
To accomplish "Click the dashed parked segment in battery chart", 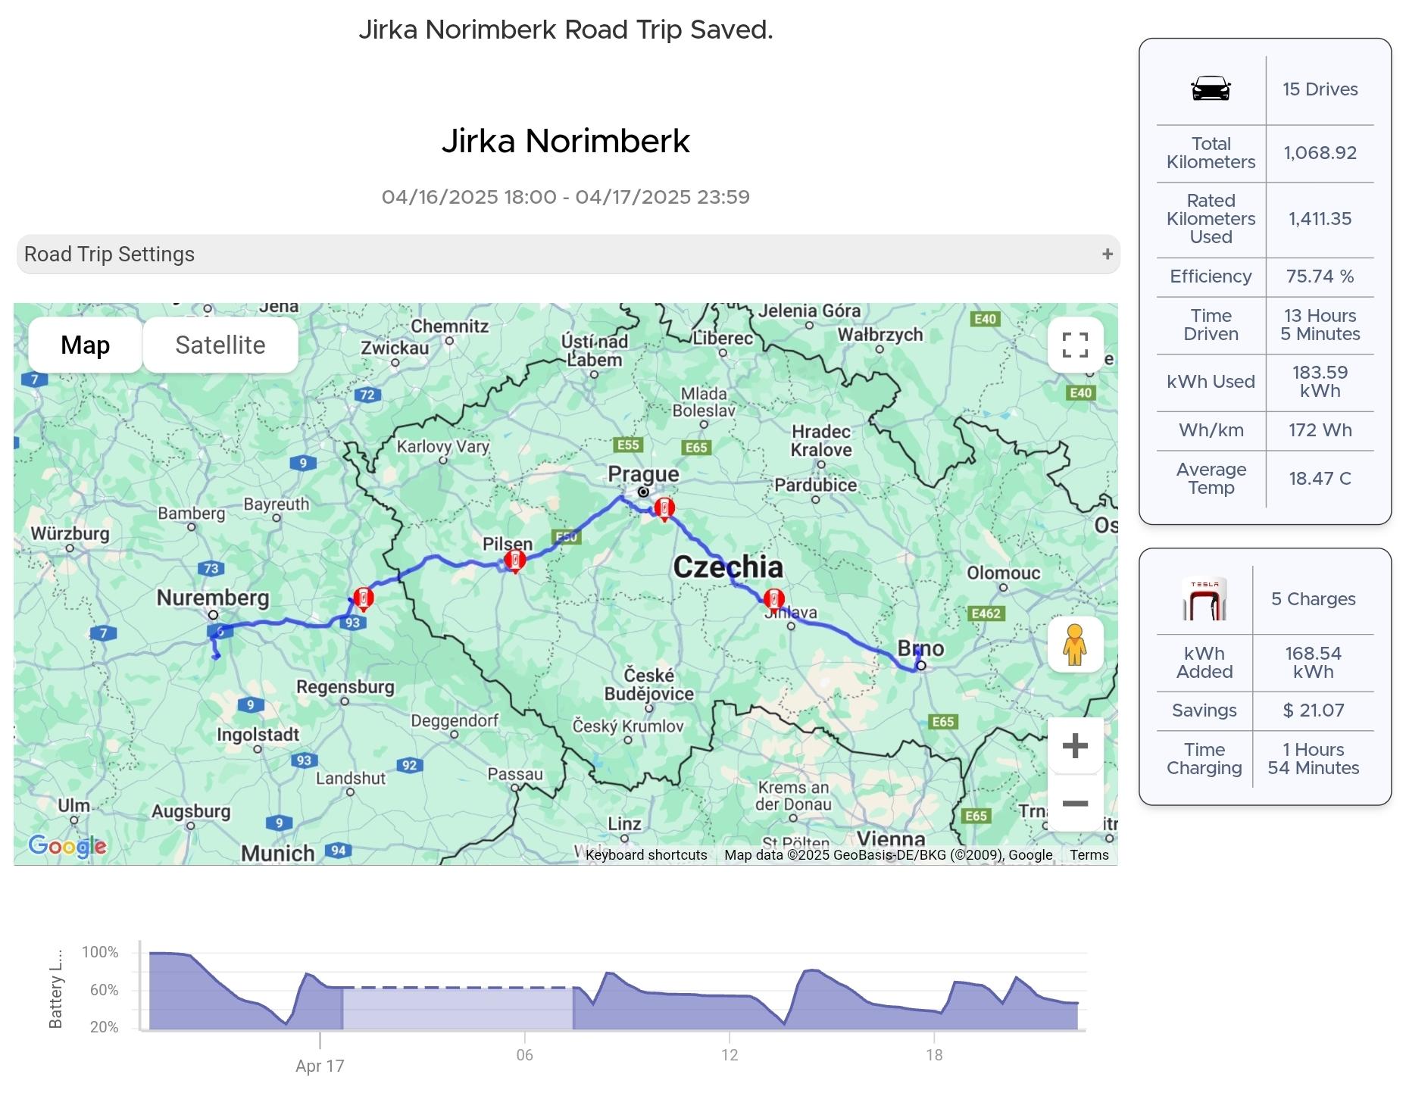I will [x=458, y=988].
